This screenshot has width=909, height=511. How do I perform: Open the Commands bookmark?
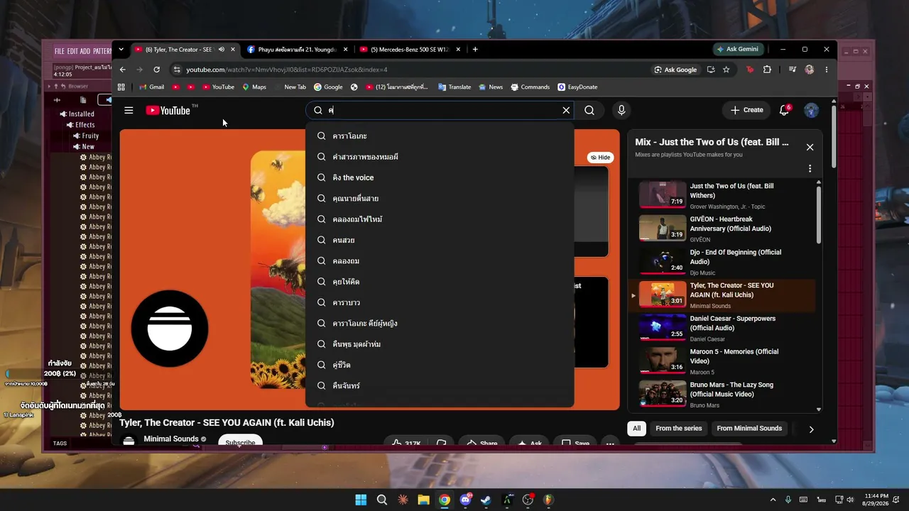[x=530, y=87]
